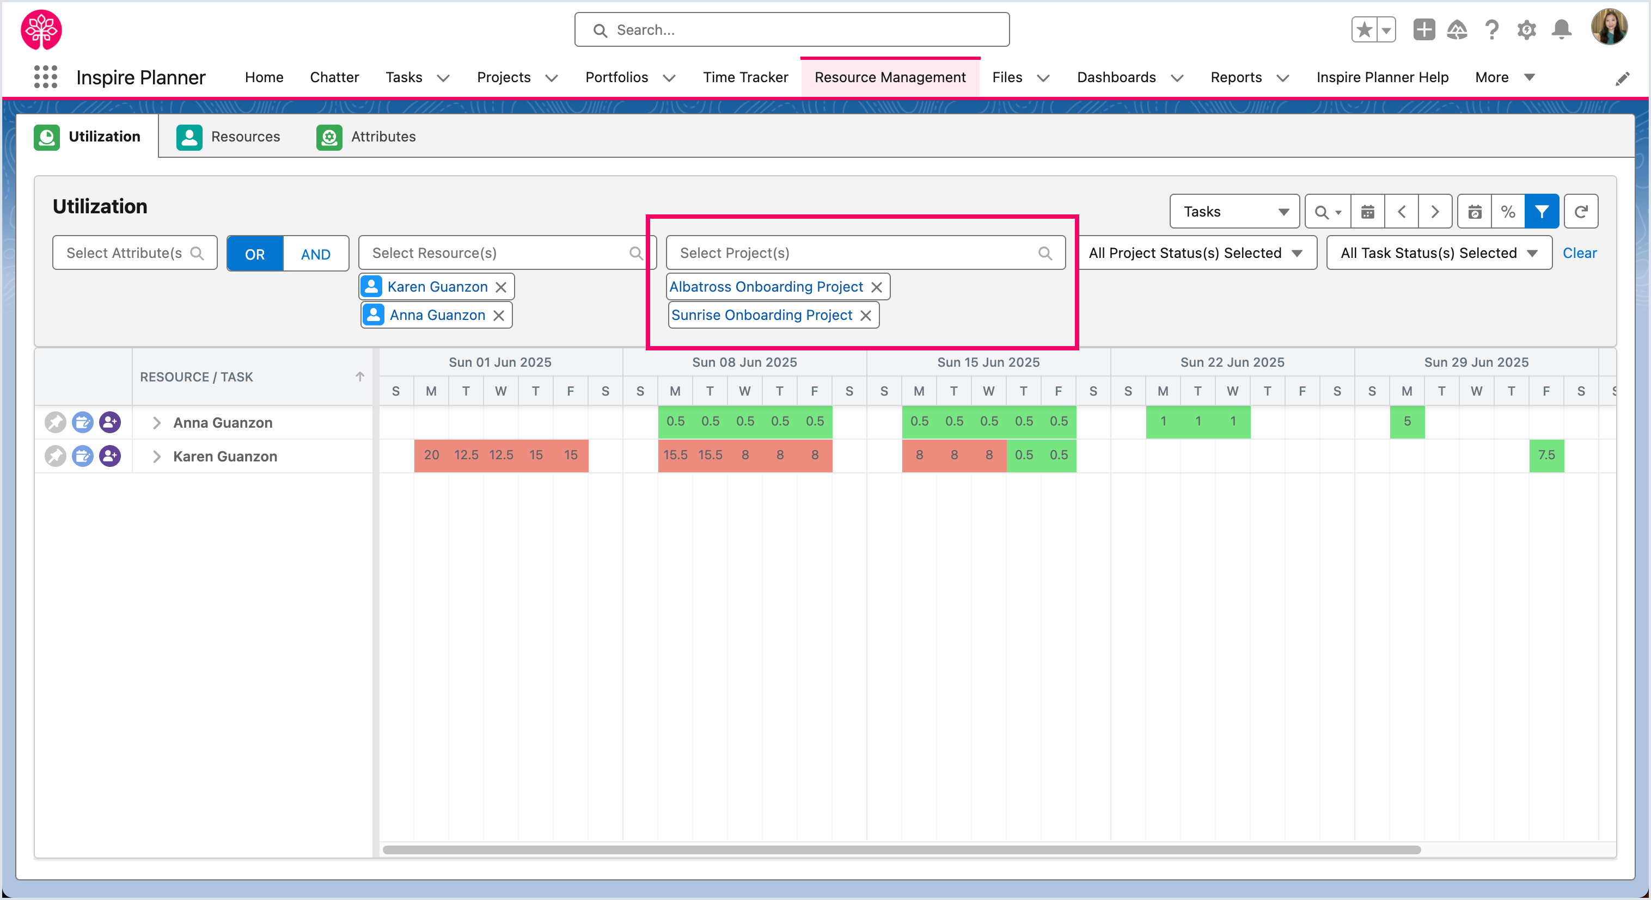Expand the Karen Guanzon row
Screen dimensions: 1651x900
156,456
